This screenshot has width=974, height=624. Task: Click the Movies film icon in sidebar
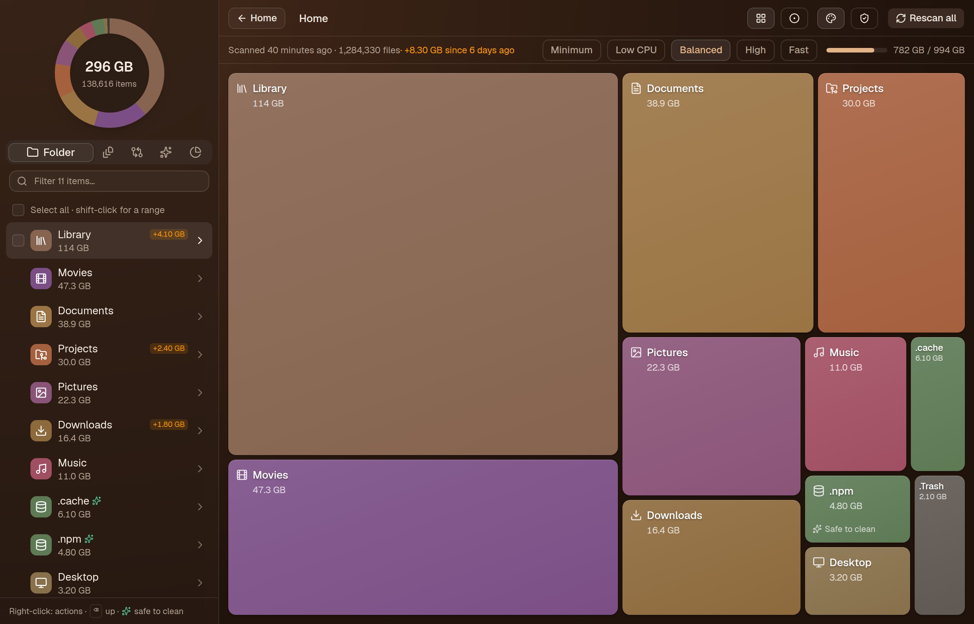(41, 279)
